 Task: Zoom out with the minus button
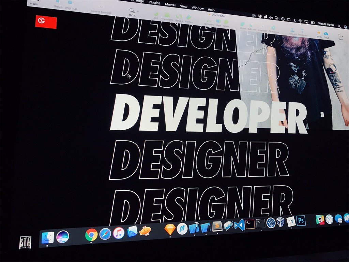point(126,10)
